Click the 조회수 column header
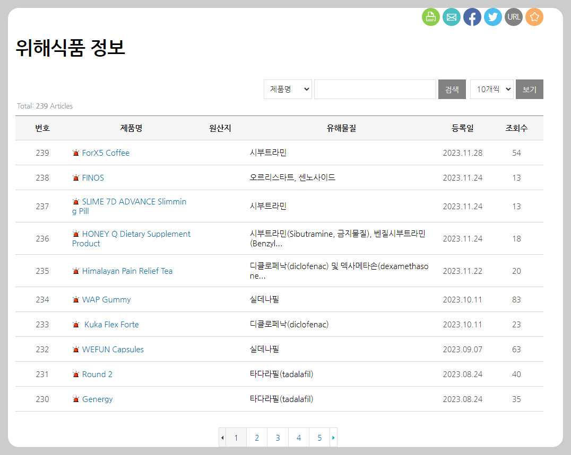Viewport: 571px width, 455px height. [516, 128]
